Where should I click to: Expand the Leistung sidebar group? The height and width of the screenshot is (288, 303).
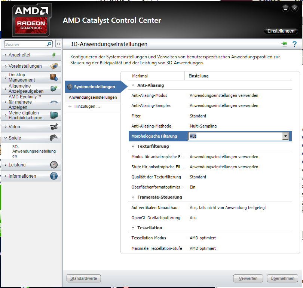(6, 165)
